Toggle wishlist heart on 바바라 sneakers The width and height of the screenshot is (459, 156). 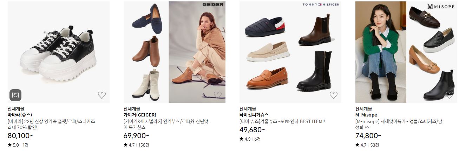tap(102, 95)
